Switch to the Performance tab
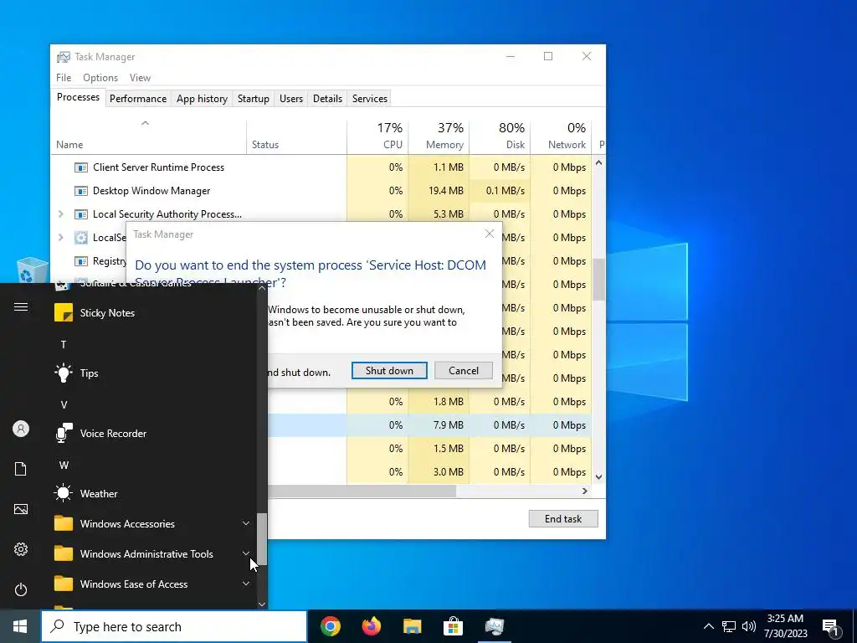This screenshot has height=643, width=857. point(138,99)
